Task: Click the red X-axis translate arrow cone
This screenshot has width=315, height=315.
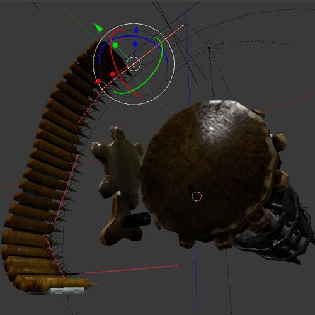Action: [98, 81]
